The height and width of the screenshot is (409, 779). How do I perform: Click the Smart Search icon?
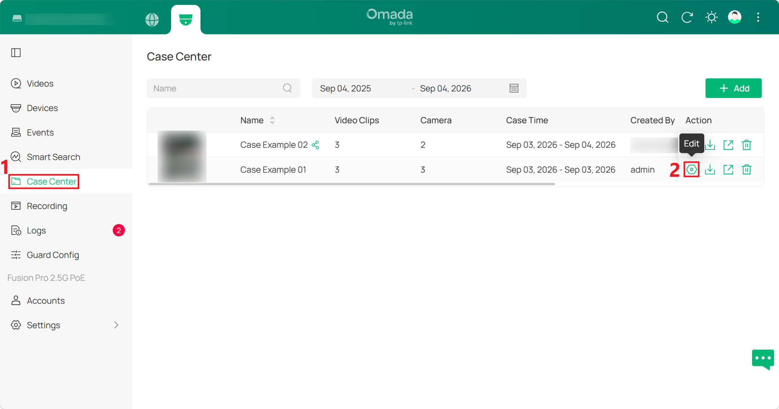click(x=16, y=157)
